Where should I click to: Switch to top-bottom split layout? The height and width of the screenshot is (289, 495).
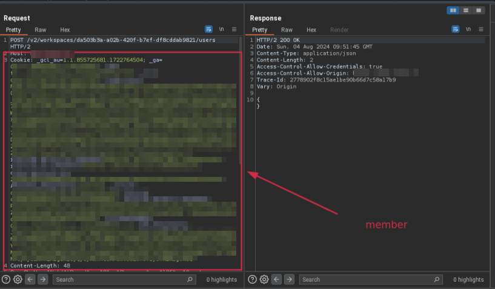click(x=466, y=10)
